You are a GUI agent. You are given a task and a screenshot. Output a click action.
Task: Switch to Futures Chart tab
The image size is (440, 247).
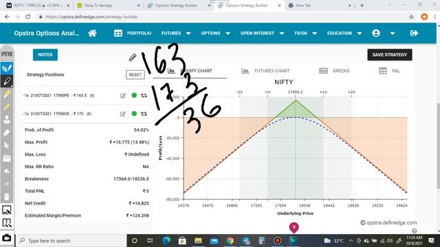(265, 71)
